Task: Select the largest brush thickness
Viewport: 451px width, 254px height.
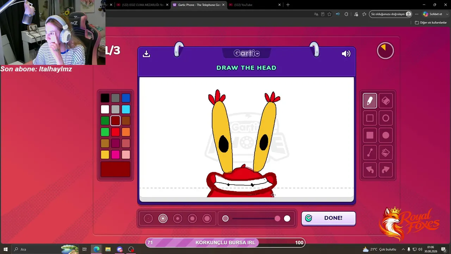Action: tap(207, 219)
